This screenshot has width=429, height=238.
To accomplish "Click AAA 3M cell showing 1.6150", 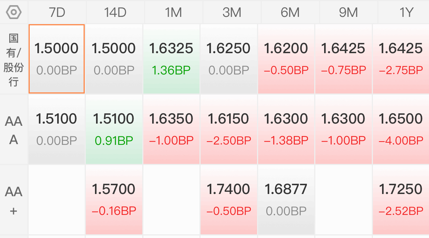I will pyautogui.click(x=229, y=129).
